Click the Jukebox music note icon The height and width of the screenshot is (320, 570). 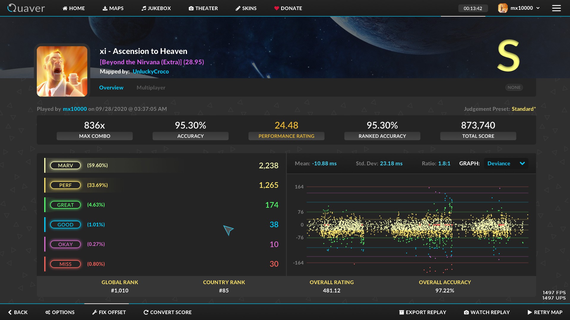point(144,8)
